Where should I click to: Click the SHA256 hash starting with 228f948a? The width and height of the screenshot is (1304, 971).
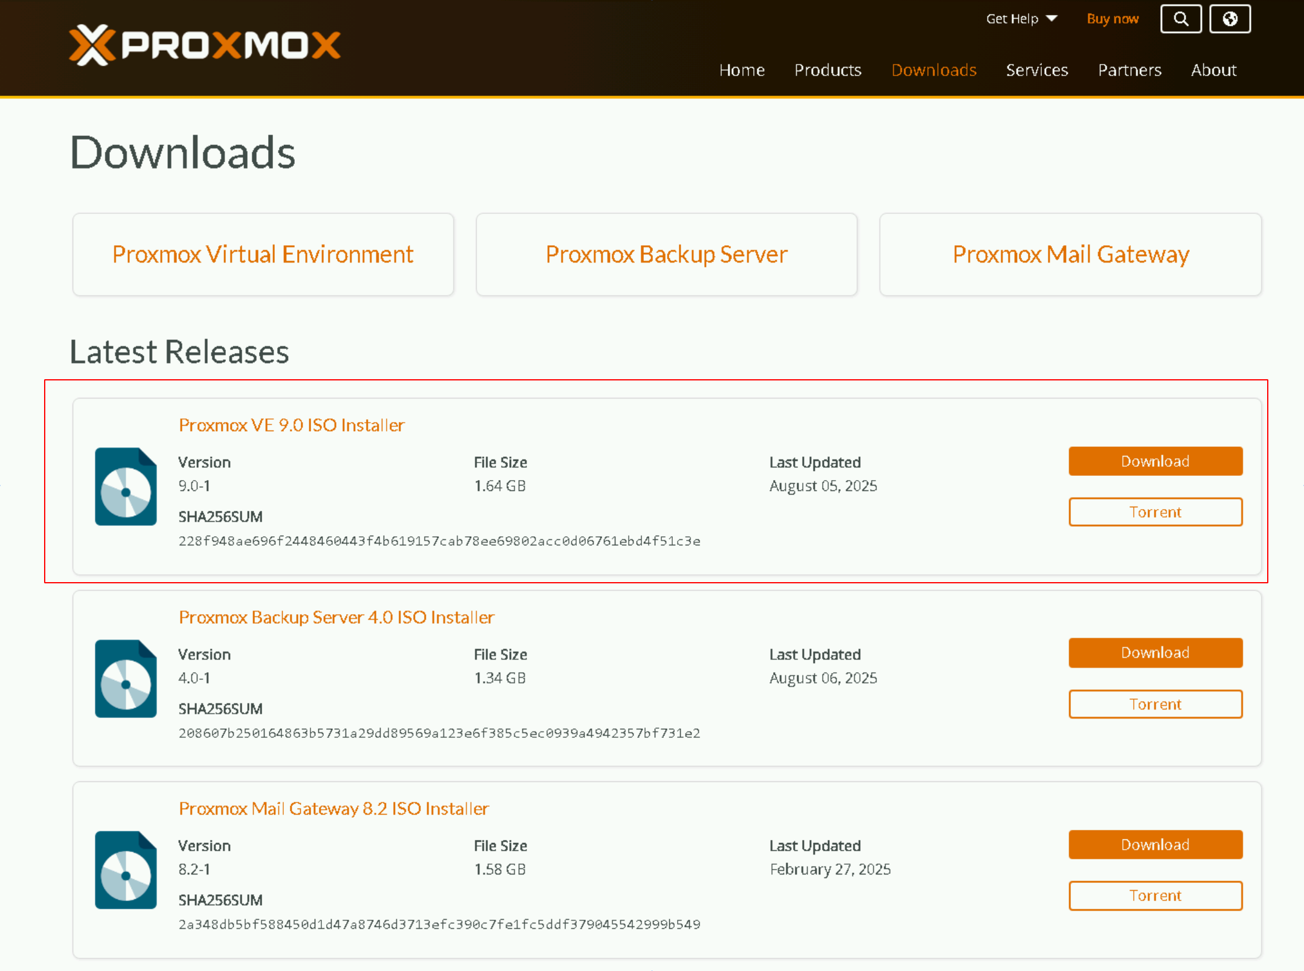point(439,541)
